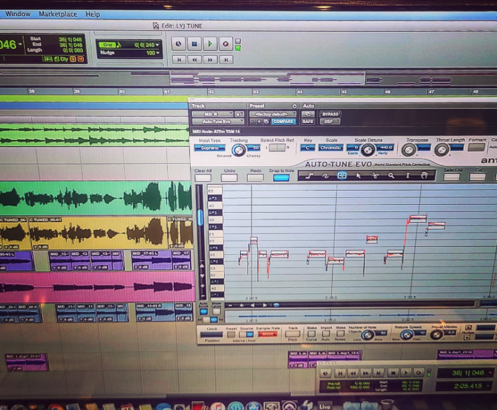This screenshot has height=410, width=497.
Task: Select the Arrow pointer tool in Auto-Tune
Action: 359,175
